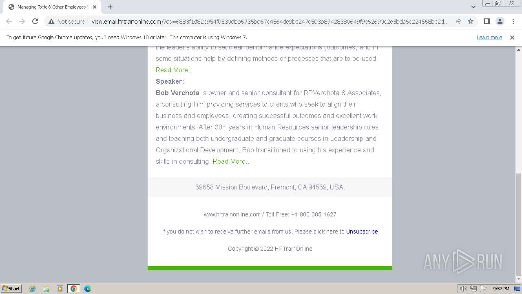Click the Show desktop button
The image size is (522, 294).
tap(517, 289)
